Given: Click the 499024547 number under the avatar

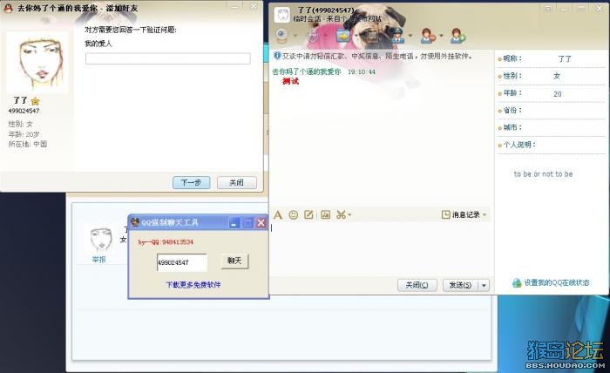Looking at the screenshot, I should click(24, 111).
